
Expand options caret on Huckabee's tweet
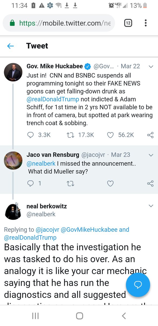tap(151, 67)
